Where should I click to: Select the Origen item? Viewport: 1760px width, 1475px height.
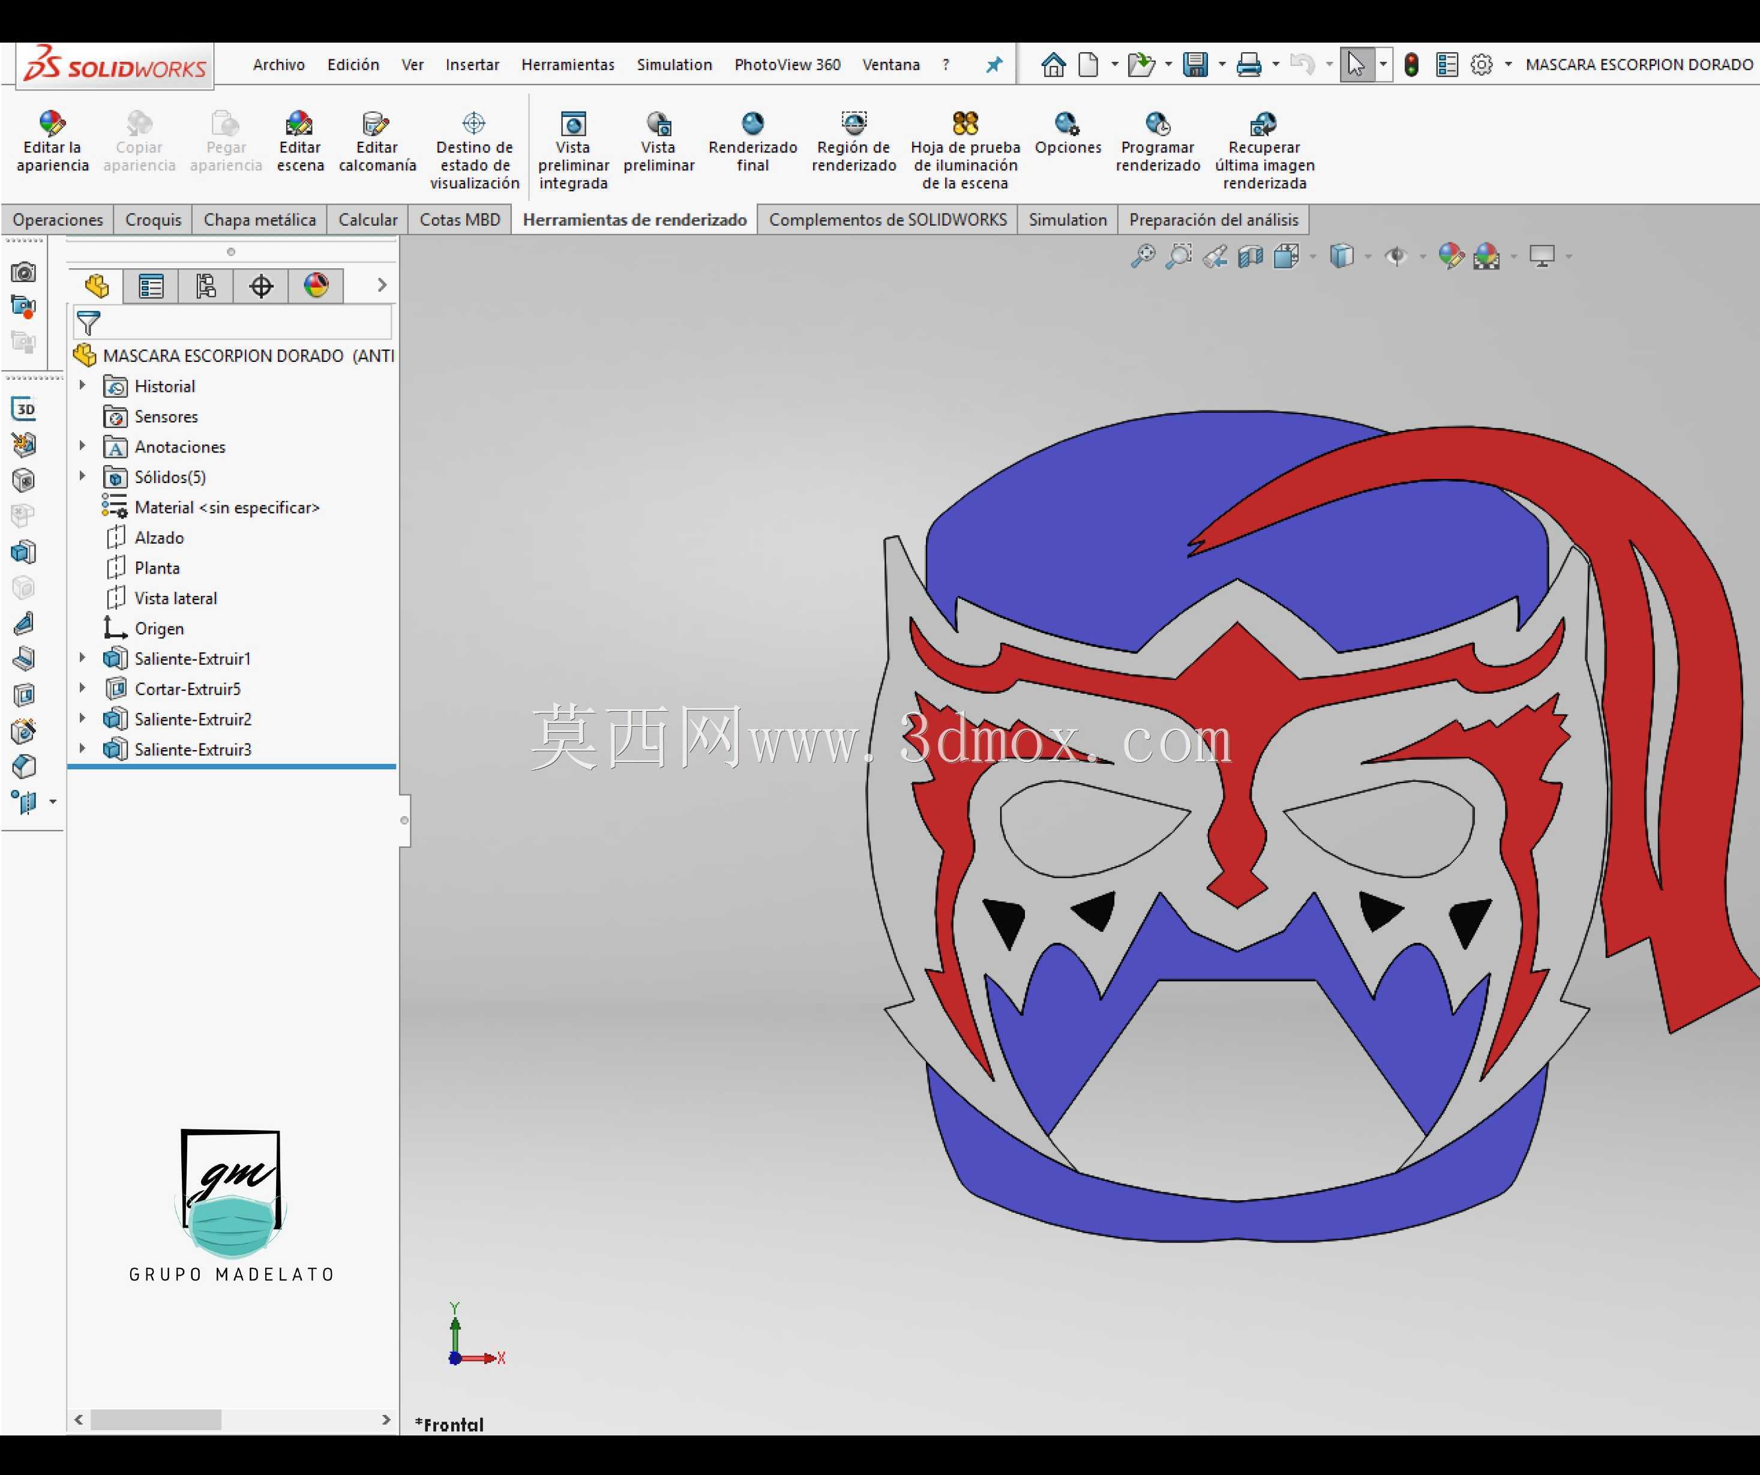pyautogui.click(x=158, y=628)
